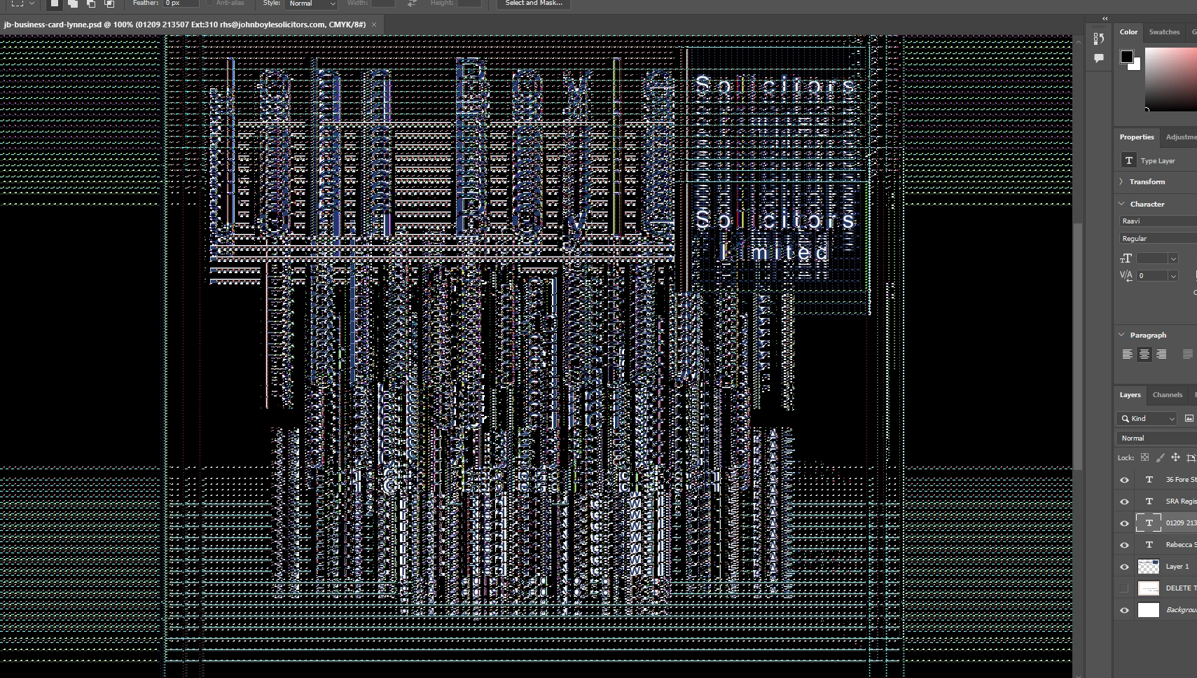
Task: Switch to the Swatches panel tab
Action: pyautogui.click(x=1164, y=32)
